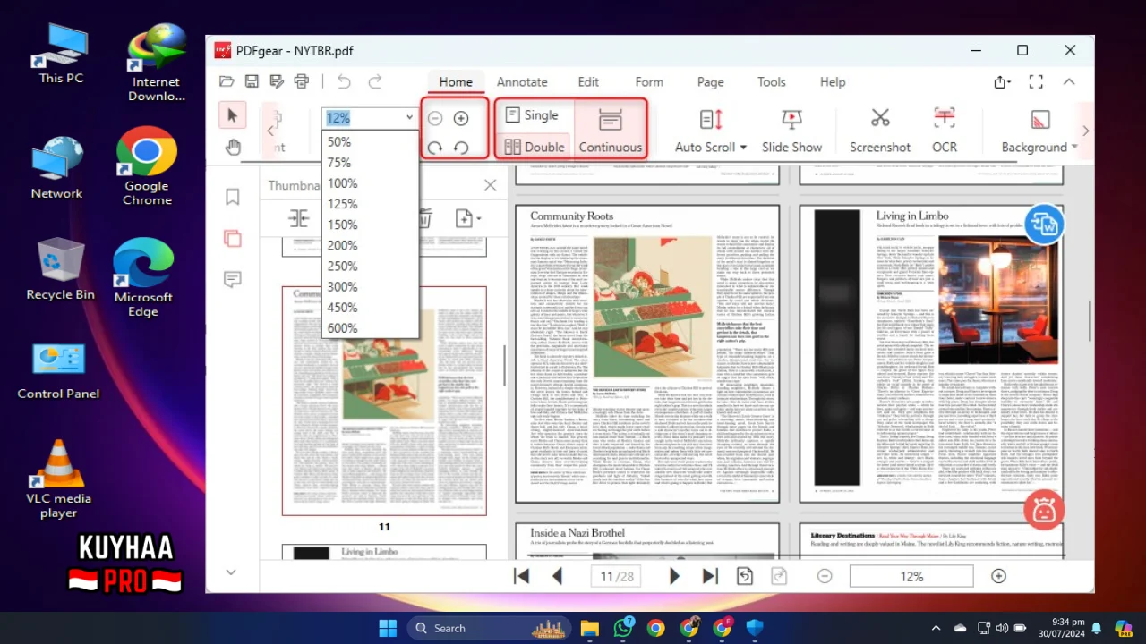Zoom in using bottom bar plus icon

click(x=998, y=577)
